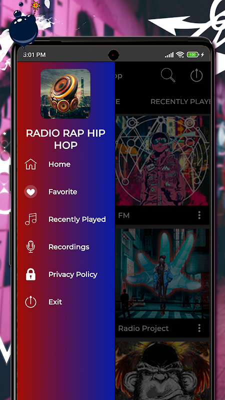The height and width of the screenshot is (400, 225).
Task: Tap the heart icon for Favorite
Action: click(30, 192)
